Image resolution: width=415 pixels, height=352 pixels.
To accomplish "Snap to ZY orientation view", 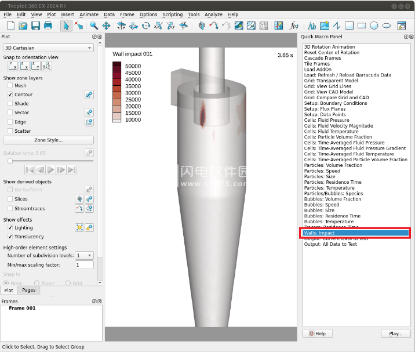I will click(x=35, y=66).
